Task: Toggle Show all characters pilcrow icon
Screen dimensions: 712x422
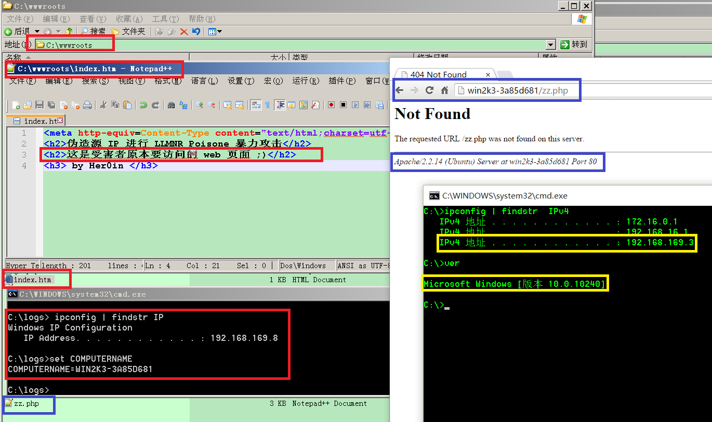Action: [268, 105]
